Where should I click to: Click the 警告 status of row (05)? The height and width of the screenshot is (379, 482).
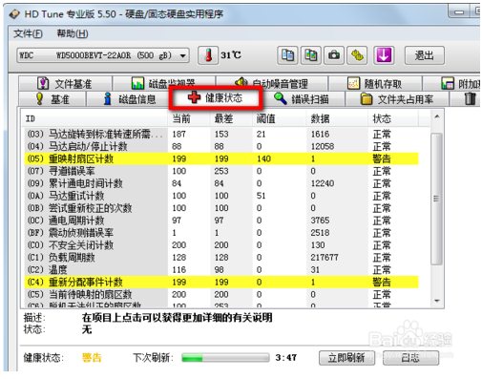pyautogui.click(x=382, y=158)
